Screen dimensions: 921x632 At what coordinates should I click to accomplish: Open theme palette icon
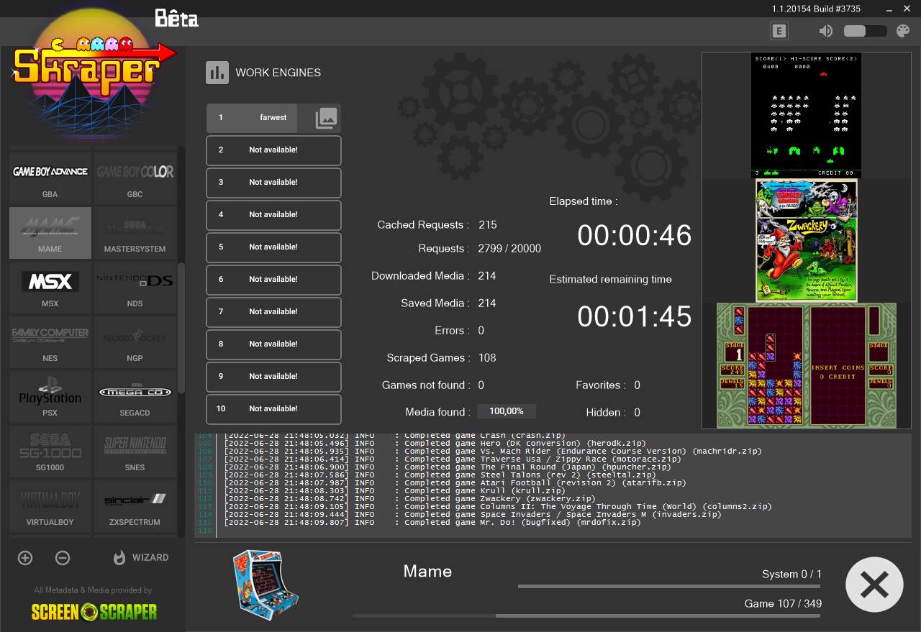tap(902, 31)
